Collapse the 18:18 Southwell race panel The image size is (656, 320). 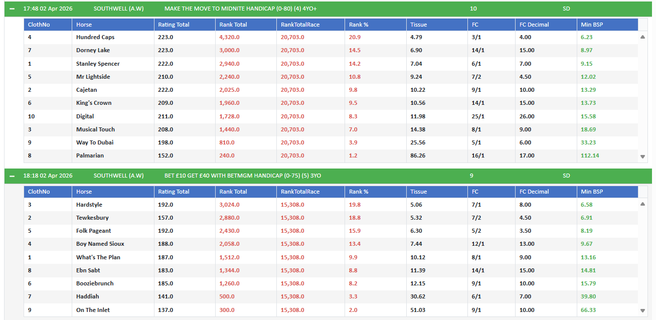click(x=12, y=176)
